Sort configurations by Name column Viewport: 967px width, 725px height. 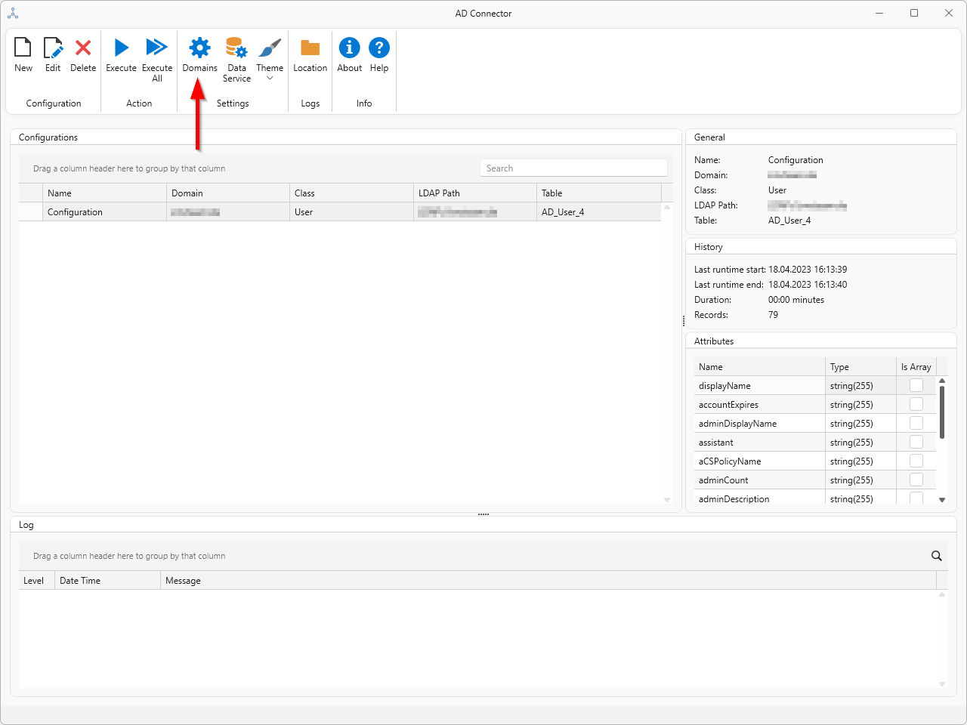tap(104, 193)
